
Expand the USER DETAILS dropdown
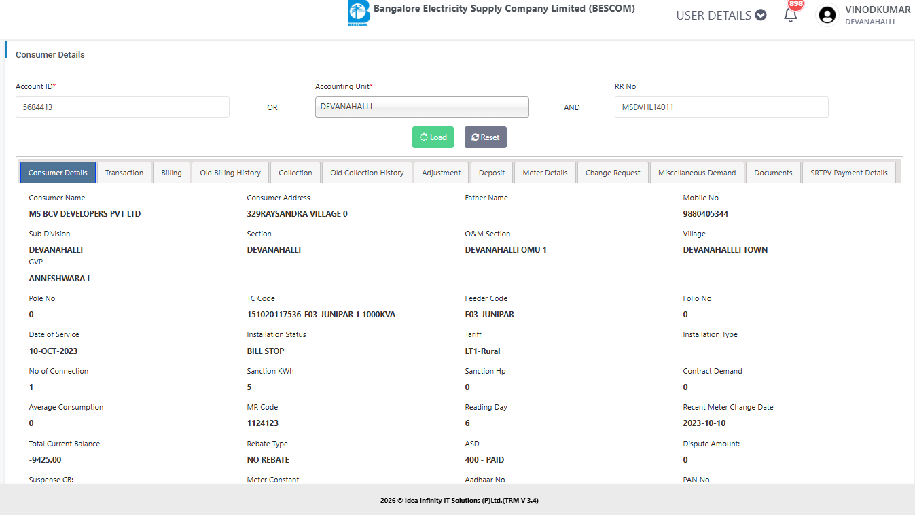coord(721,16)
